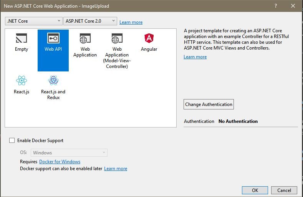
Task: Pick the Web Application template icon
Action: point(85,38)
